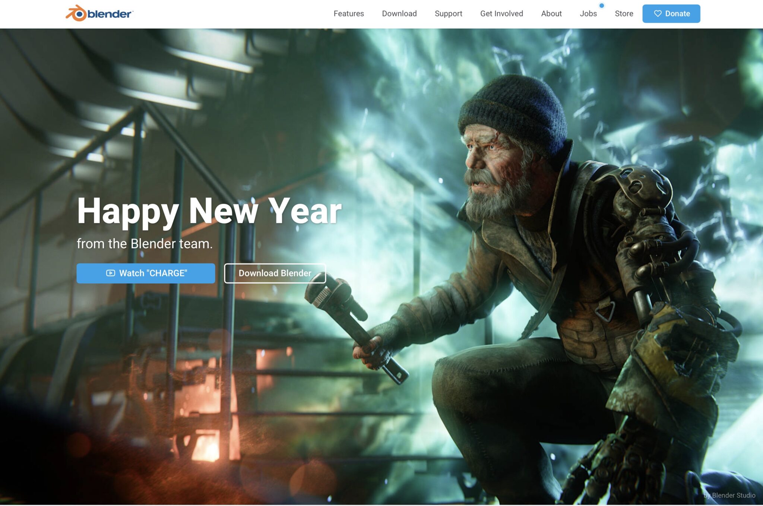Click the blue Donate button
This screenshot has width=763, height=506.
point(671,14)
